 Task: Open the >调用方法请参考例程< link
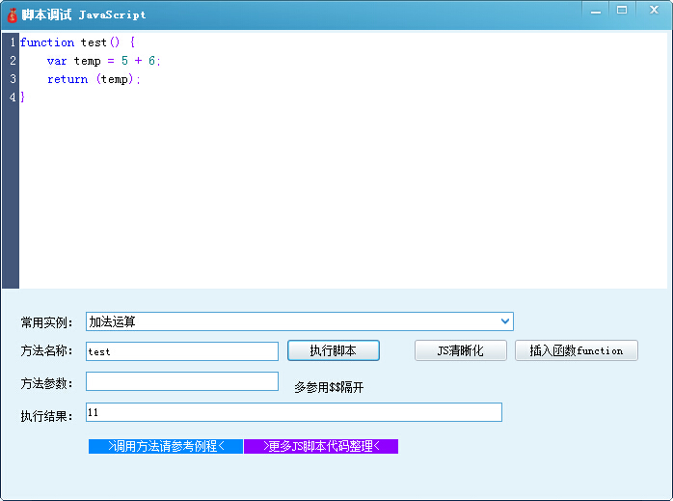pos(166,446)
